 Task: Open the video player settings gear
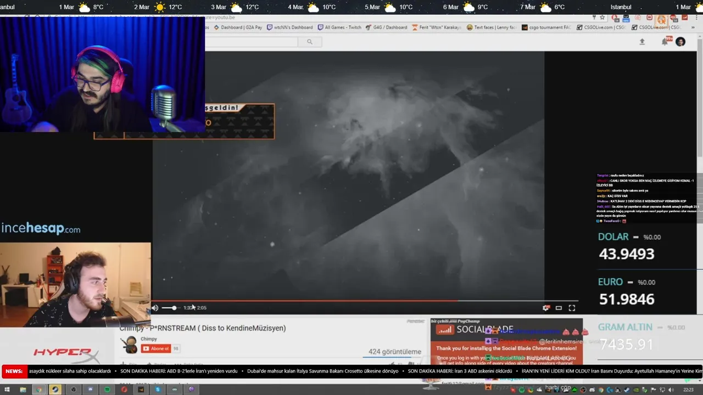(546, 308)
